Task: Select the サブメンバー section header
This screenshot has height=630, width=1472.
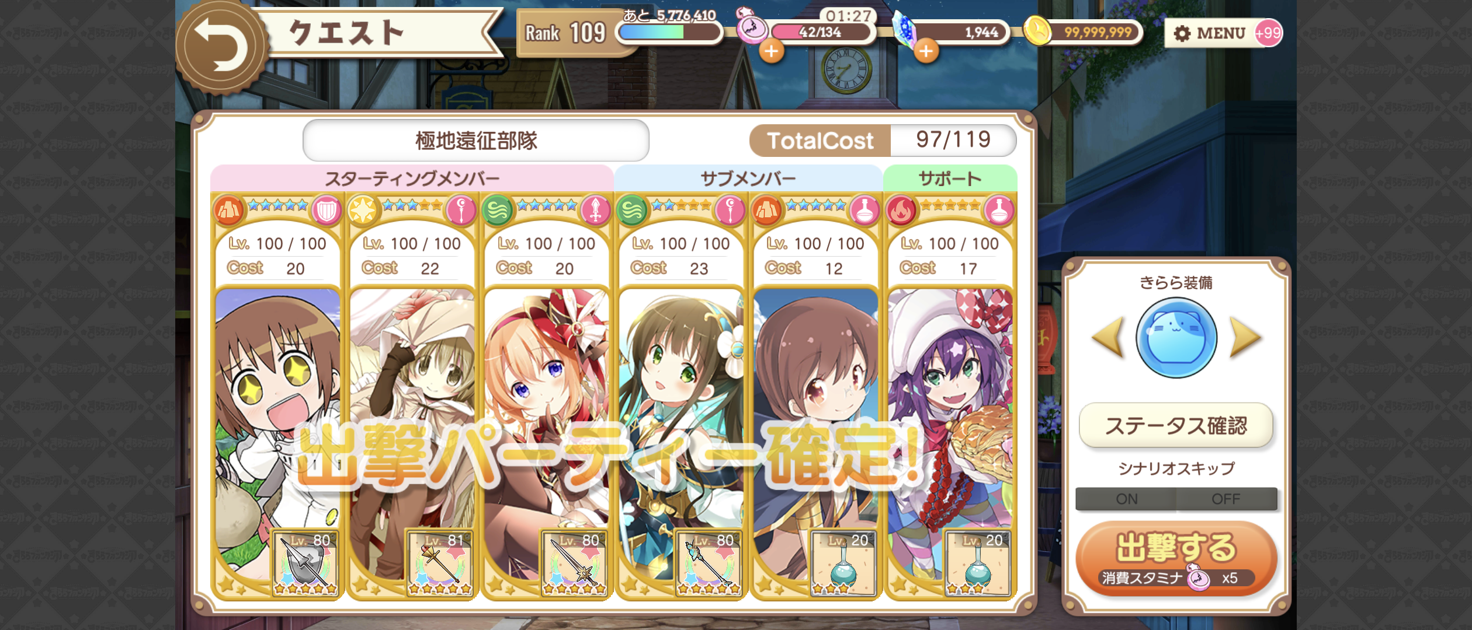Action: click(748, 178)
